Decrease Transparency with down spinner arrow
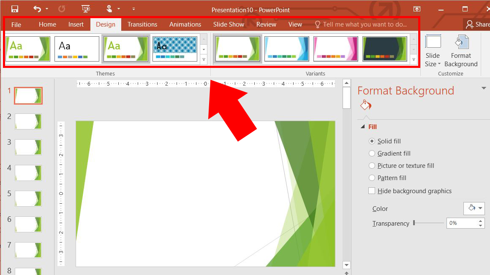 point(481,226)
